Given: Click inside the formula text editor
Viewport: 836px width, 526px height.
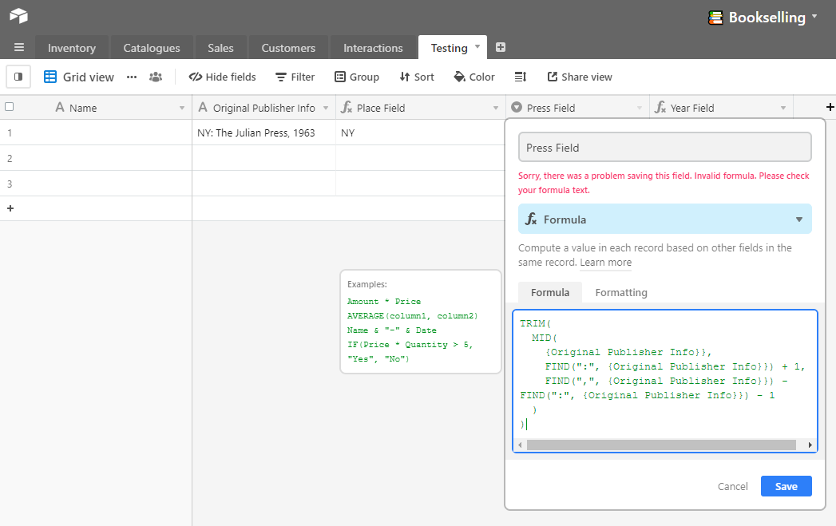Looking at the screenshot, I should (x=665, y=374).
